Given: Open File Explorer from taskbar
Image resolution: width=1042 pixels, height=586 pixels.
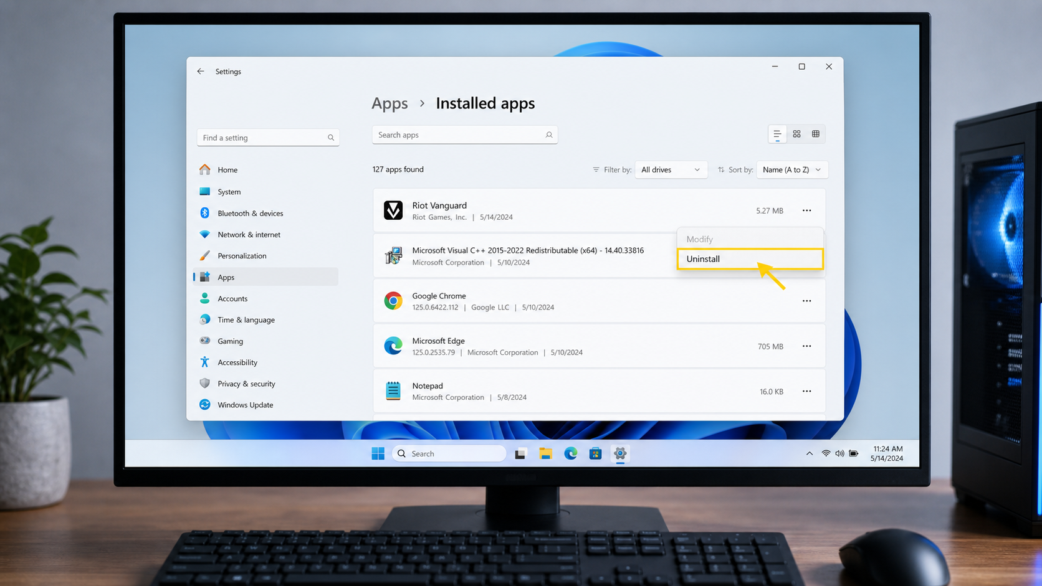Looking at the screenshot, I should tap(545, 453).
